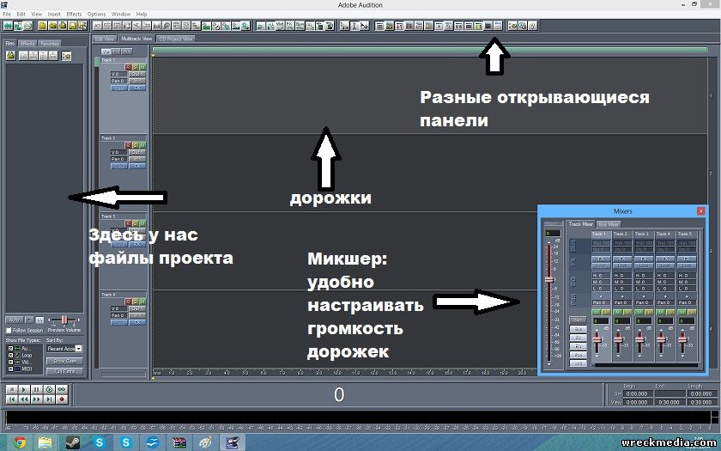Toggle the Vid... file type checkbox

(10, 363)
